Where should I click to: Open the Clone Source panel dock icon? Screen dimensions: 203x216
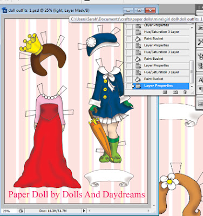point(200,65)
